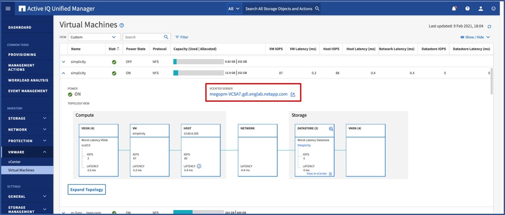Click the user account icon
505x215 pixels.
[481, 9]
